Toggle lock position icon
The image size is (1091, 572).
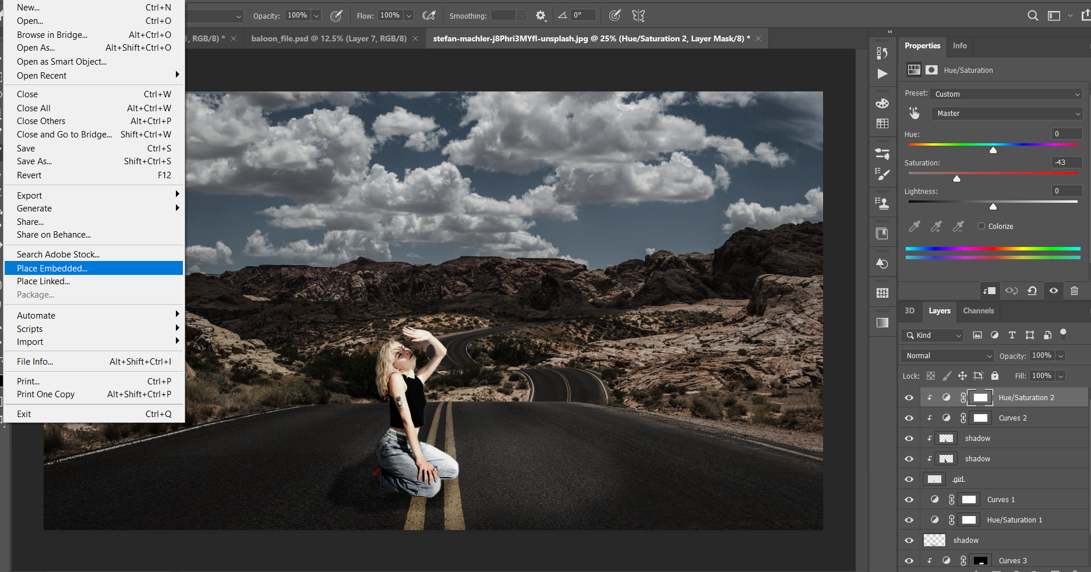click(962, 376)
